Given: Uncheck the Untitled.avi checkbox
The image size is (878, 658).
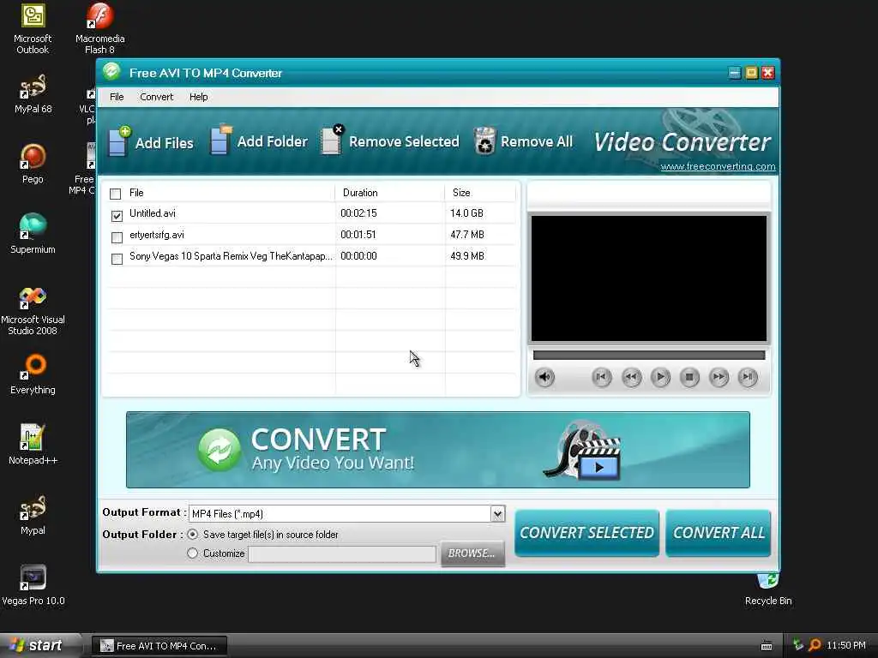Looking at the screenshot, I should 117,215.
